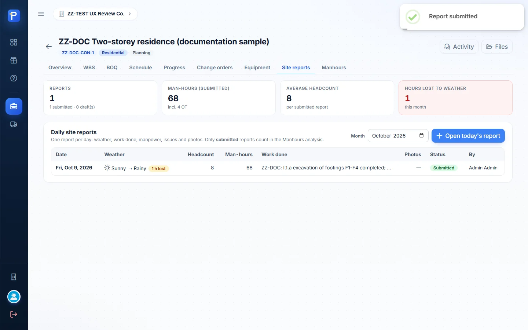The image size is (528, 330).
Task: Click the Planning status label
Action: pos(142,53)
